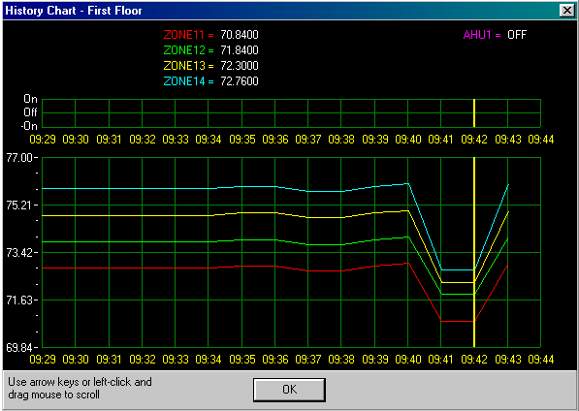Viewport: 579px width, 411px height.
Task: Click the 71.63 y-axis label
Action: point(20,300)
